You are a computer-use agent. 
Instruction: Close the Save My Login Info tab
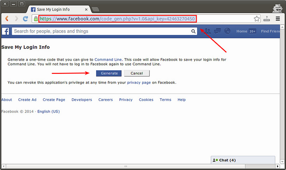86,10
